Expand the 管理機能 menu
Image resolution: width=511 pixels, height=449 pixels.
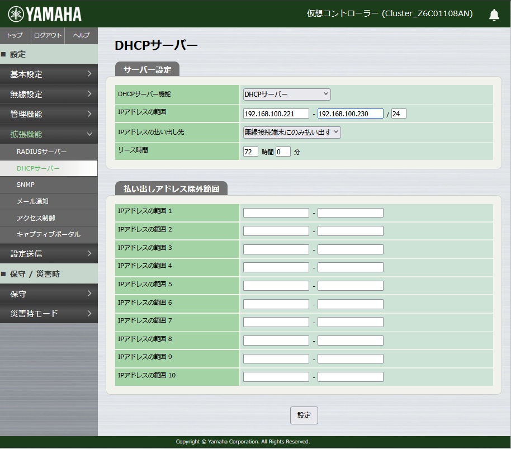tap(49, 114)
